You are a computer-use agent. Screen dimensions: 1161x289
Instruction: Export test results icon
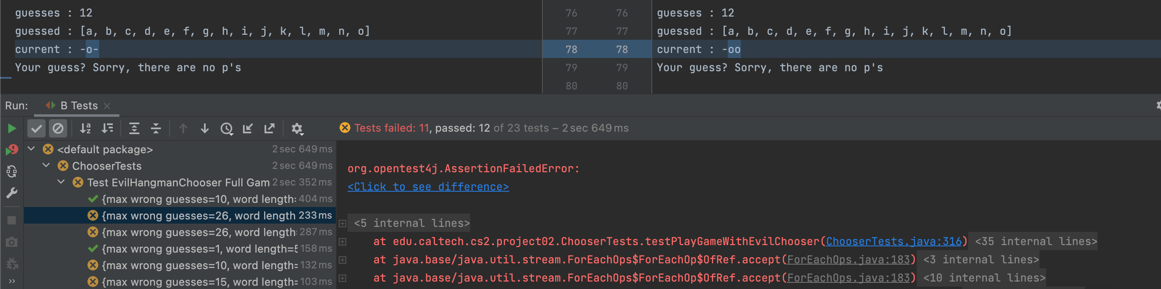click(x=270, y=129)
